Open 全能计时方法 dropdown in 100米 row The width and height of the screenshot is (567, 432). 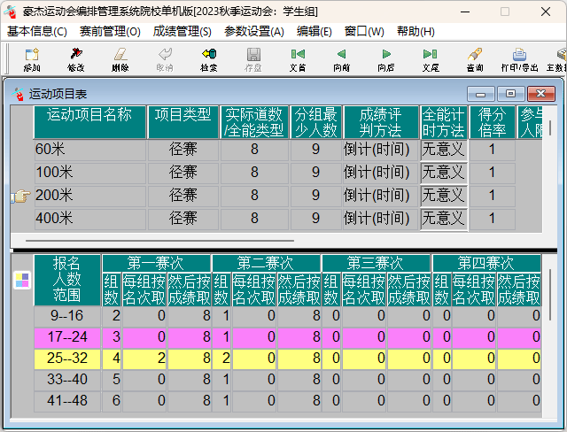444,173
